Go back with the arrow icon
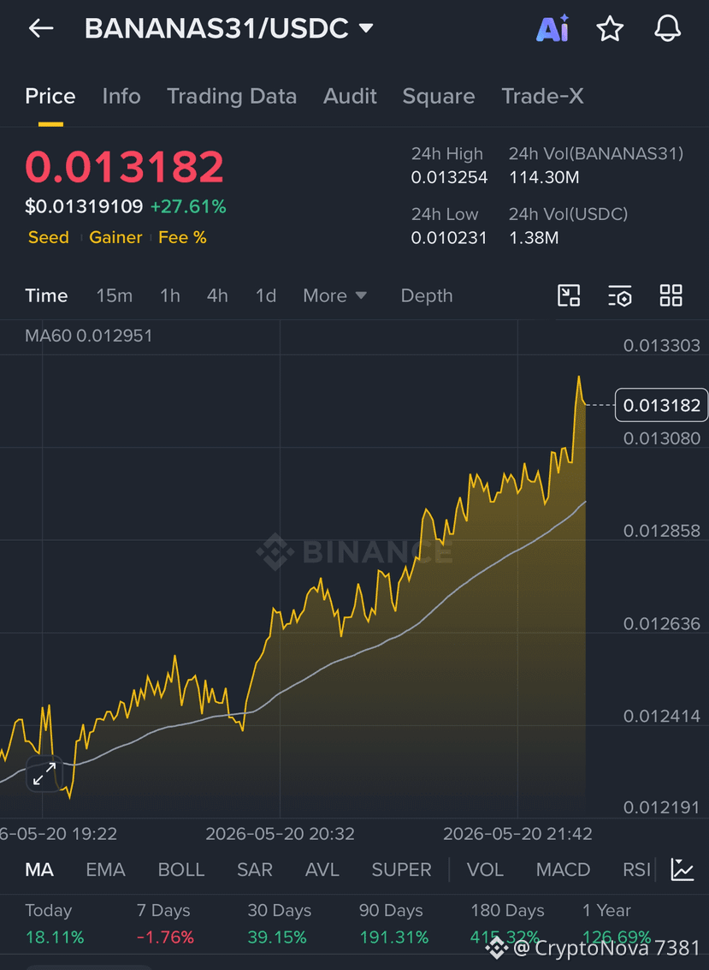Screen dimensions: 709x970 [41, 28]
